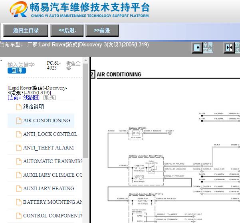Click the vehicle model text Land Rover Discovery-3
This screenshot has height=223, width=240.
coord(94,45)
